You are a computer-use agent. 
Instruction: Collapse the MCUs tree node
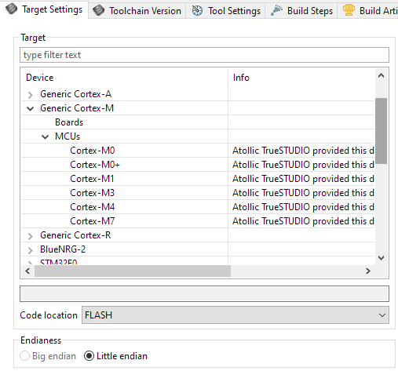click(x=46, y=136)
